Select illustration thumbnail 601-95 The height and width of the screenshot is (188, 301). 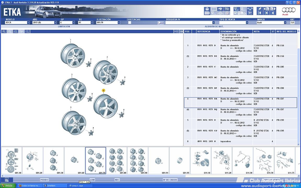180,161
